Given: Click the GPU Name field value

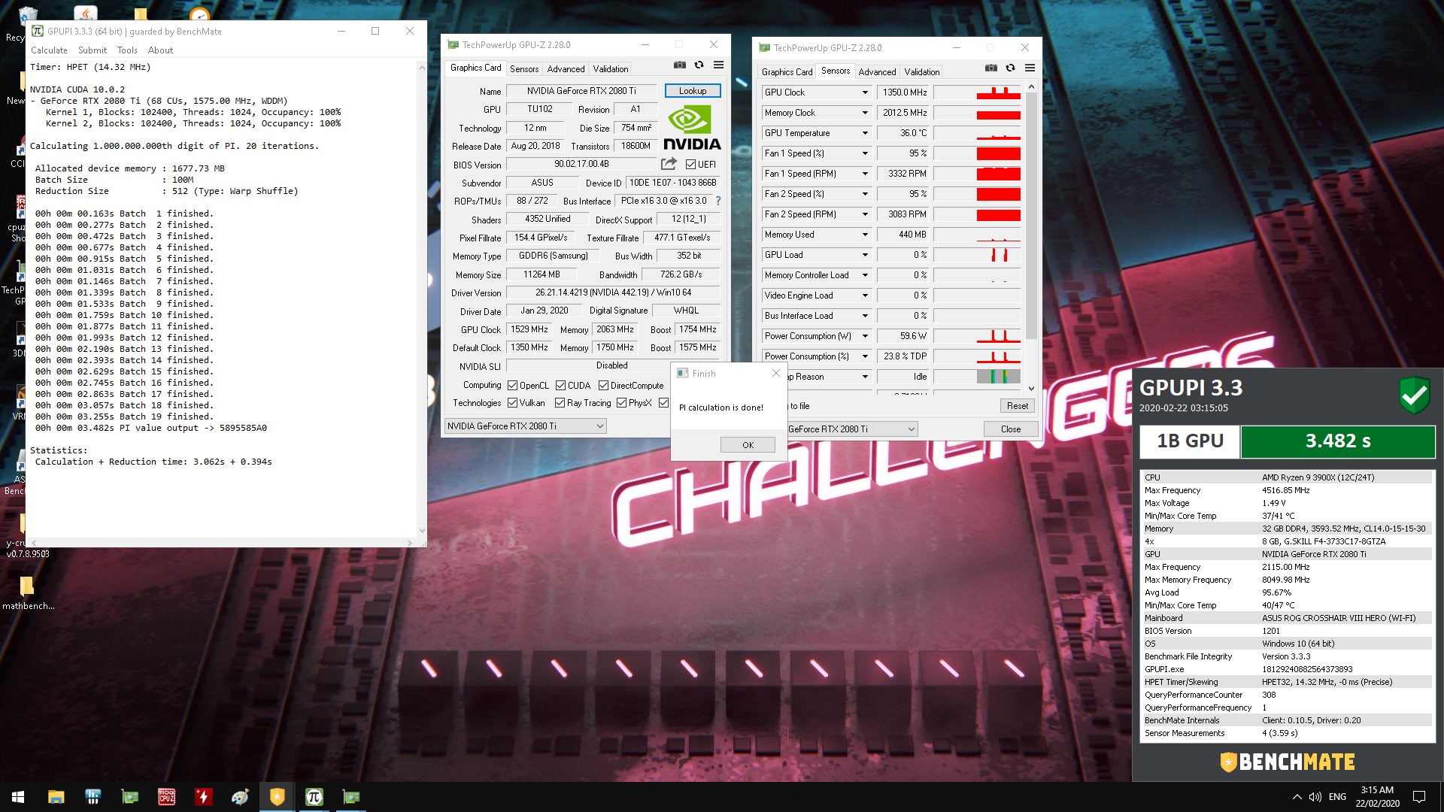Looking at the screenshot, I should [x=581, y=91].
